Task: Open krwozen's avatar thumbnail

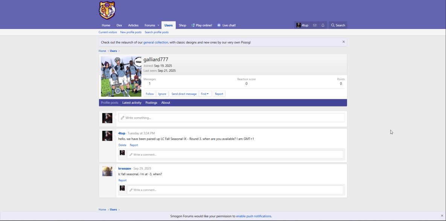Action: [107, 171]
